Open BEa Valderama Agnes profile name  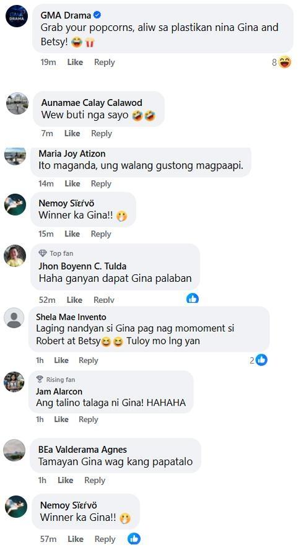pos(83,449)
